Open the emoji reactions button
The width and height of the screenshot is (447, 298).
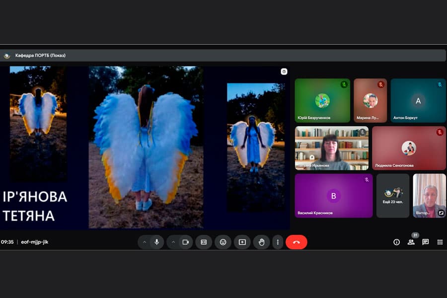[223, 242]
